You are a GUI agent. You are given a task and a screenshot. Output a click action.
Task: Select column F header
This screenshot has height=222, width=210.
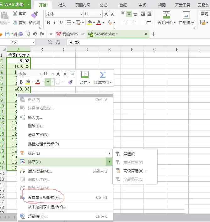pyautogui.click(x=132, y=49)
